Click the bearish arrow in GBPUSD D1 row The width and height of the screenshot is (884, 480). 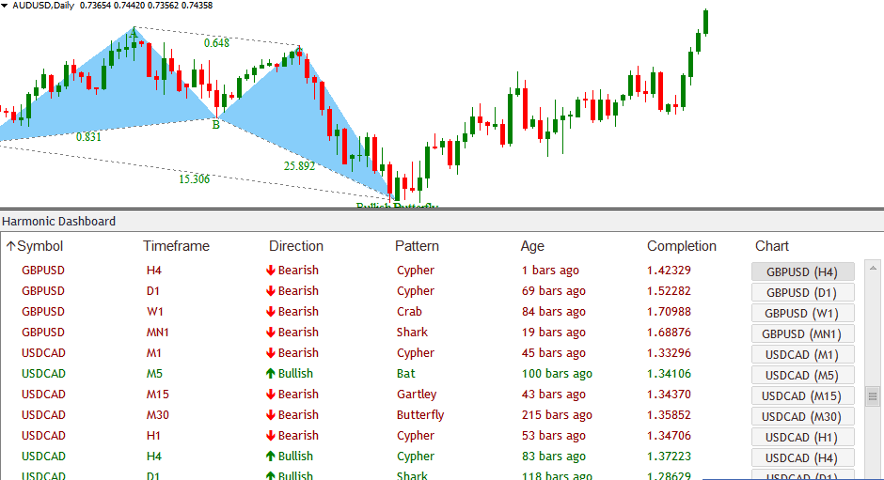click(271, 290)
